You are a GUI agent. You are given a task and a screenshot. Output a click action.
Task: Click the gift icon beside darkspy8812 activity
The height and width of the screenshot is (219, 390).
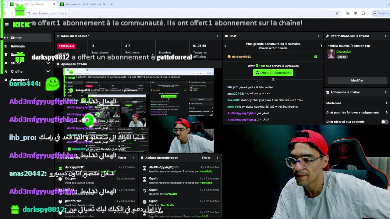coord(60,168)
